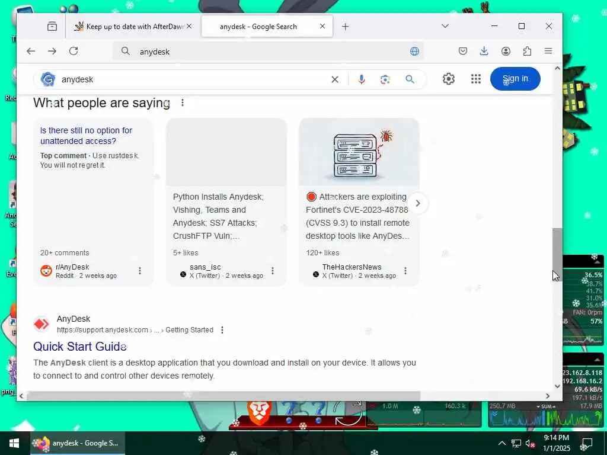Show hidden system tray icons
Viewport: 607px width, 455px height.
(501, 443)
